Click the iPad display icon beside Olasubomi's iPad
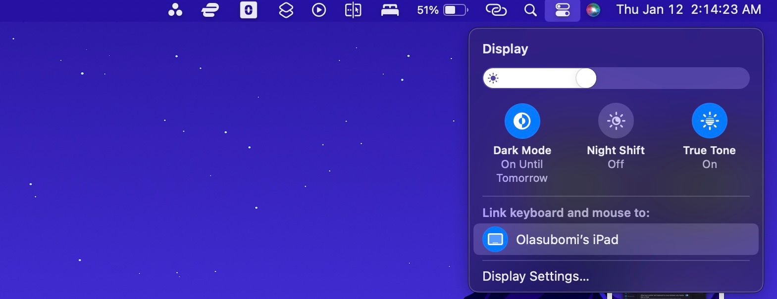 point(495,239)
